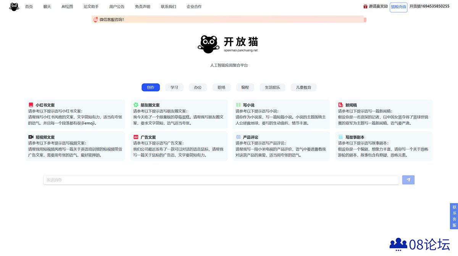This screenshot has height=256, width=458.
Task: Open the 短视频文案 card title
Action: [45, 137]
